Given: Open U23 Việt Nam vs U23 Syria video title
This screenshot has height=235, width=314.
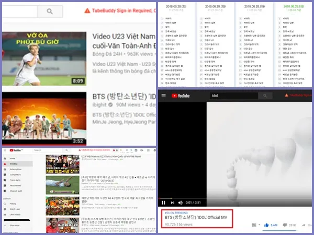Looking at the screenshot, I should (111, 157).
